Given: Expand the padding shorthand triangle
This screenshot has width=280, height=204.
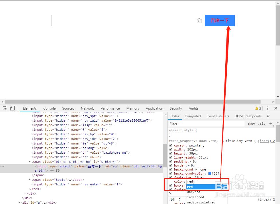Looking at the screenshot, I should [x=191, y=161].
